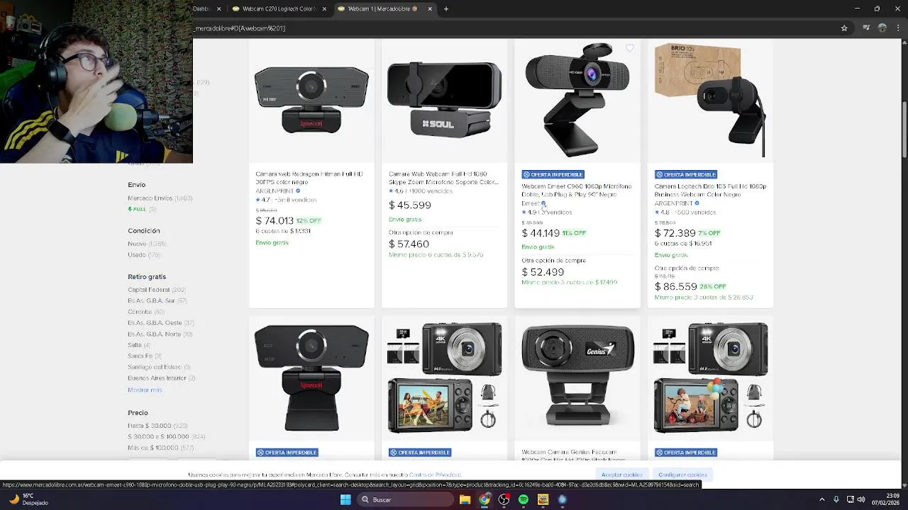Filter by FULL shipping
908x510 pixels.
tap(141, 209)
